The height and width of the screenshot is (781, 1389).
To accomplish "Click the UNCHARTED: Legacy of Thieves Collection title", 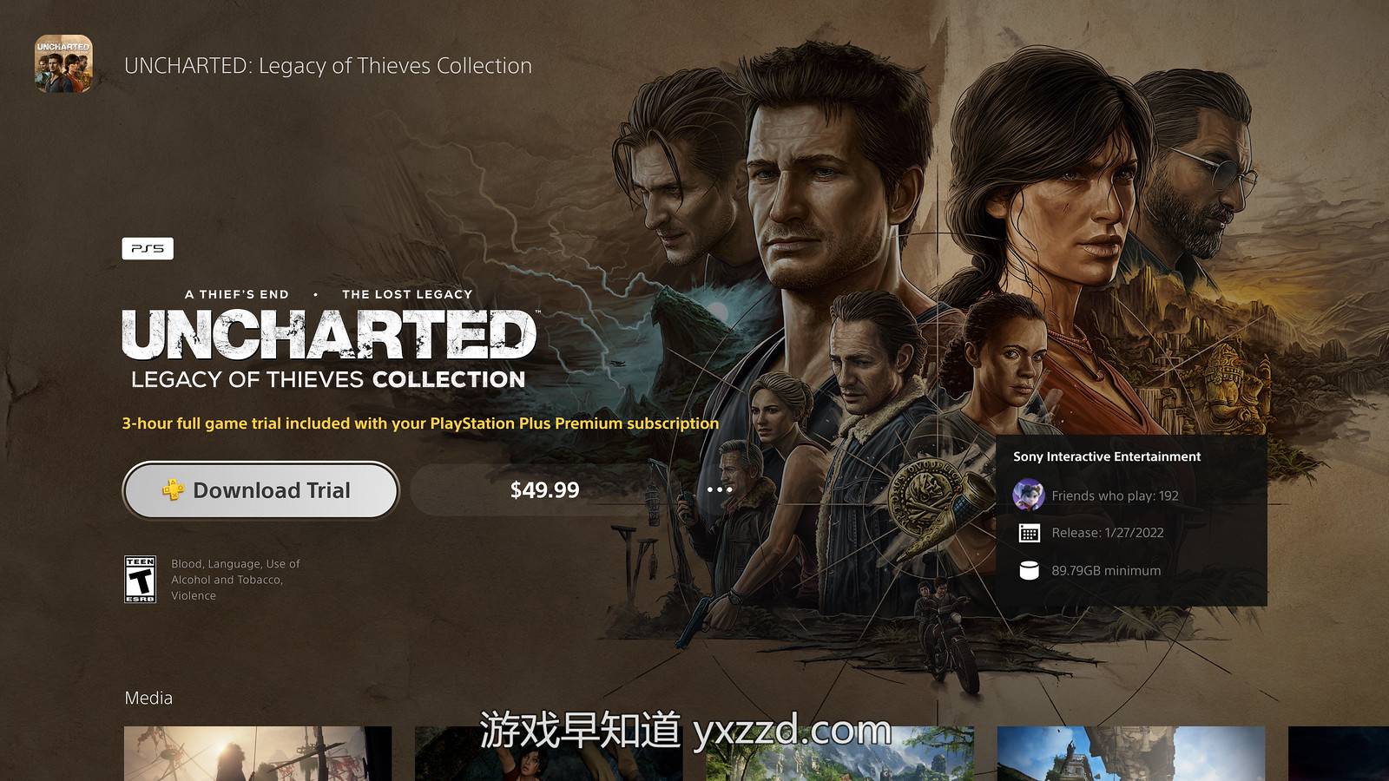I will click(x=328, y=66).
